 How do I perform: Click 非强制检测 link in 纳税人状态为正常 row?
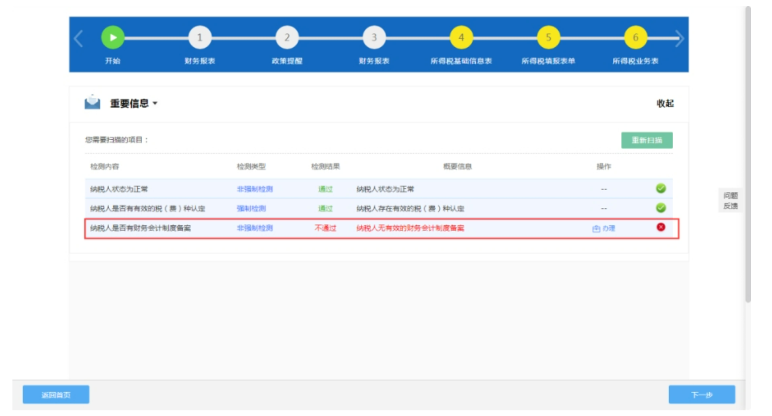255,189
